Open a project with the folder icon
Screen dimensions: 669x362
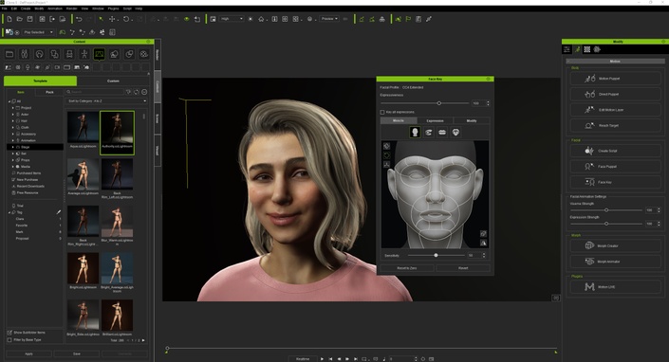pos(20,19)
